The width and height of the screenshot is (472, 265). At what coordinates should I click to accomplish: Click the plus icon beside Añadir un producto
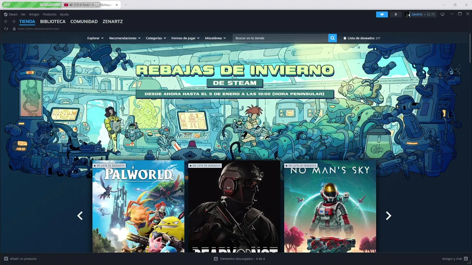click(x=6, y=259)
